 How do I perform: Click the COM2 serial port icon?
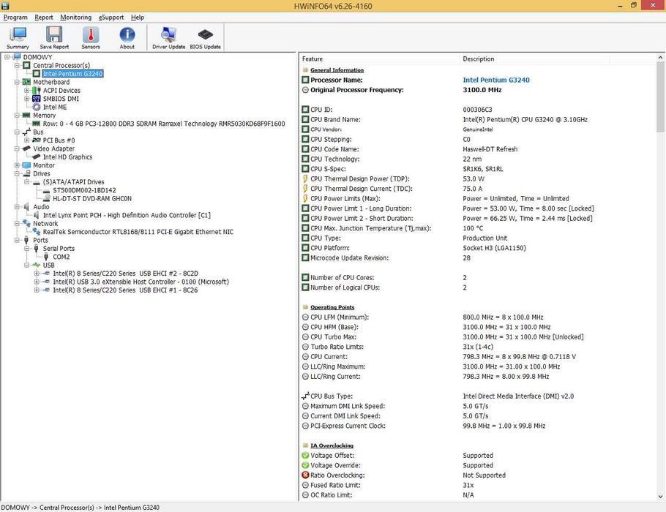tap(46, 257)
